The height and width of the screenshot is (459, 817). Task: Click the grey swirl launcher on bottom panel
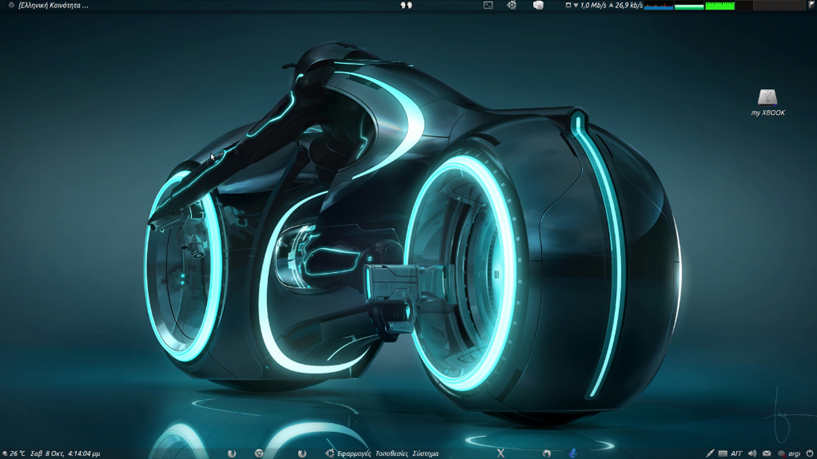click(546, 453)
